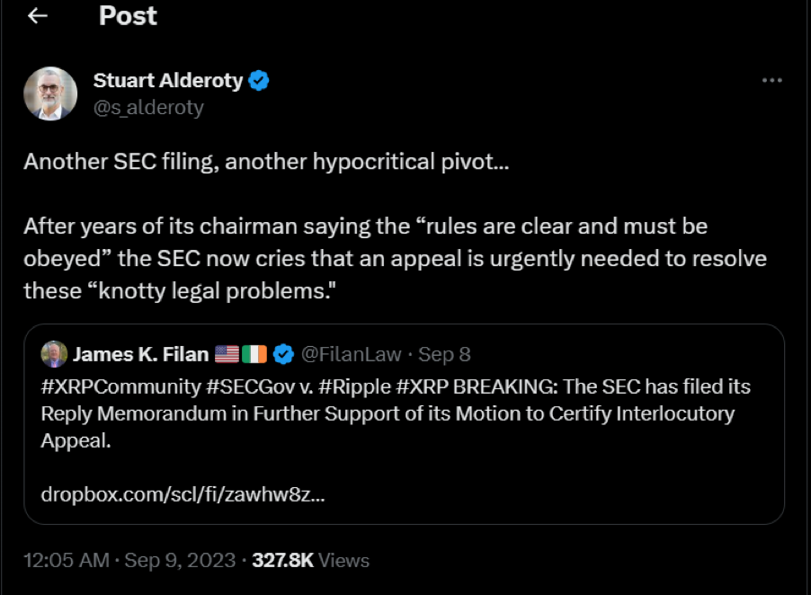Open the dropbox.com link
This screenshot has height=595, width=811.
pos(183,493)
